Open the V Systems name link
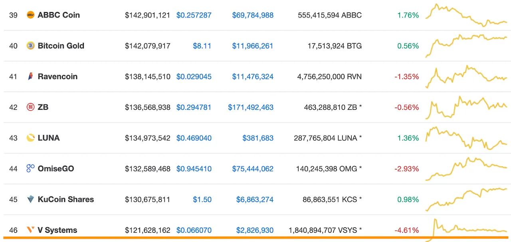511x242 pixels. [57, 230]
